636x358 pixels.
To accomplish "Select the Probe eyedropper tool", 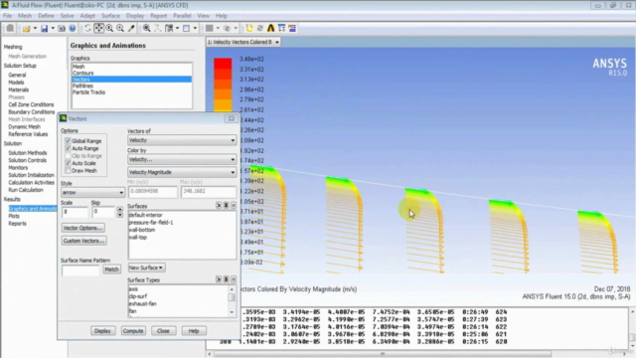I will [x=131, y=28].
